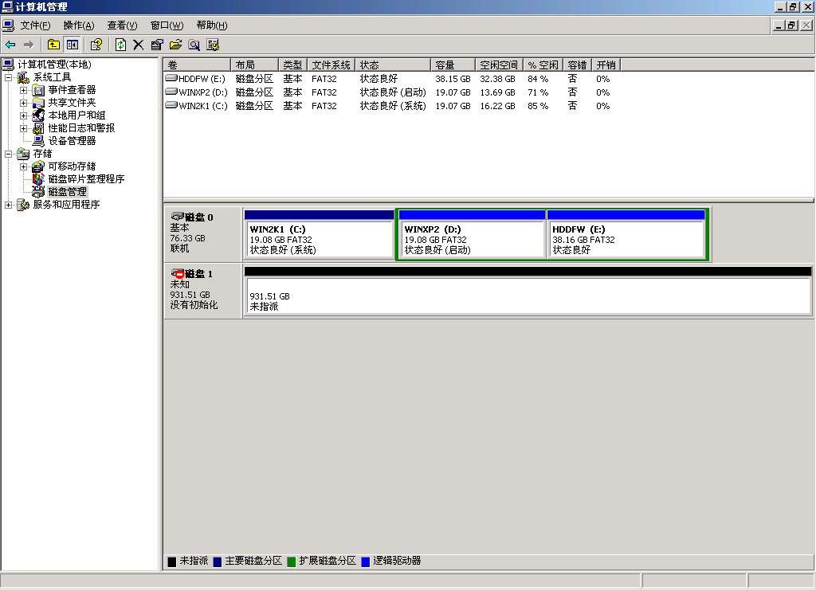Click the 磁盘 1 uninitialized disk label
The height and width of the screenshot is (591, 816).
click(x=202, y=291)
